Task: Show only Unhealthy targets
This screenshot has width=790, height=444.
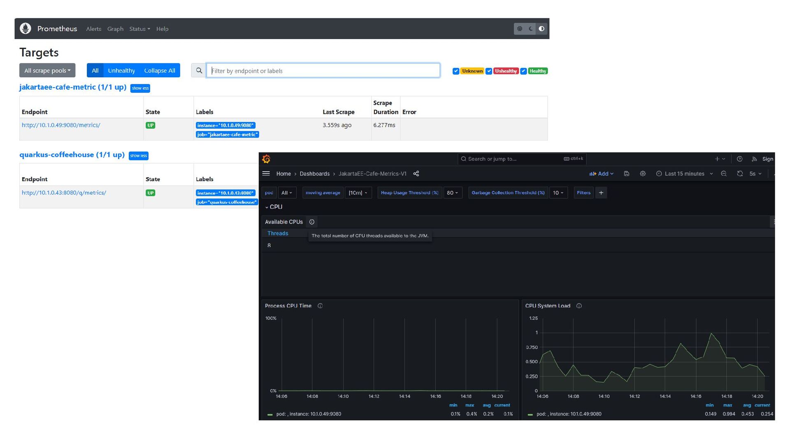Action: tap(121, 70)
